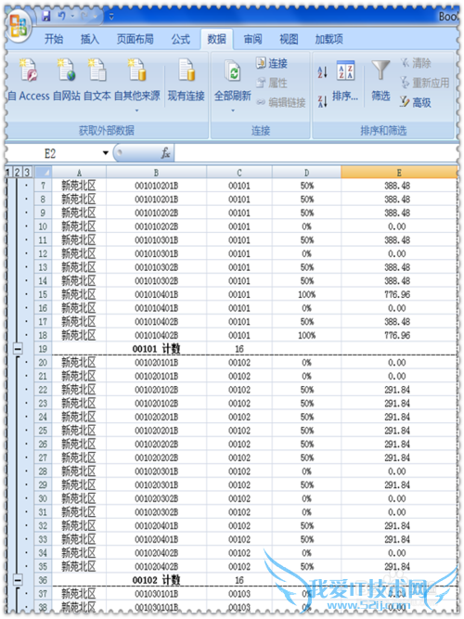Click Reapply filter (重新应用)
The image size is (464, 619).
424,83
